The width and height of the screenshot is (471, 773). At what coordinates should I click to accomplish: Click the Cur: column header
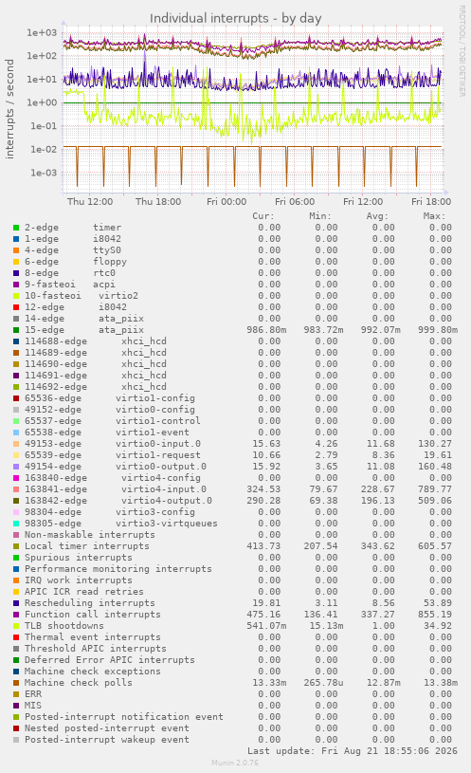click(263, 216)
